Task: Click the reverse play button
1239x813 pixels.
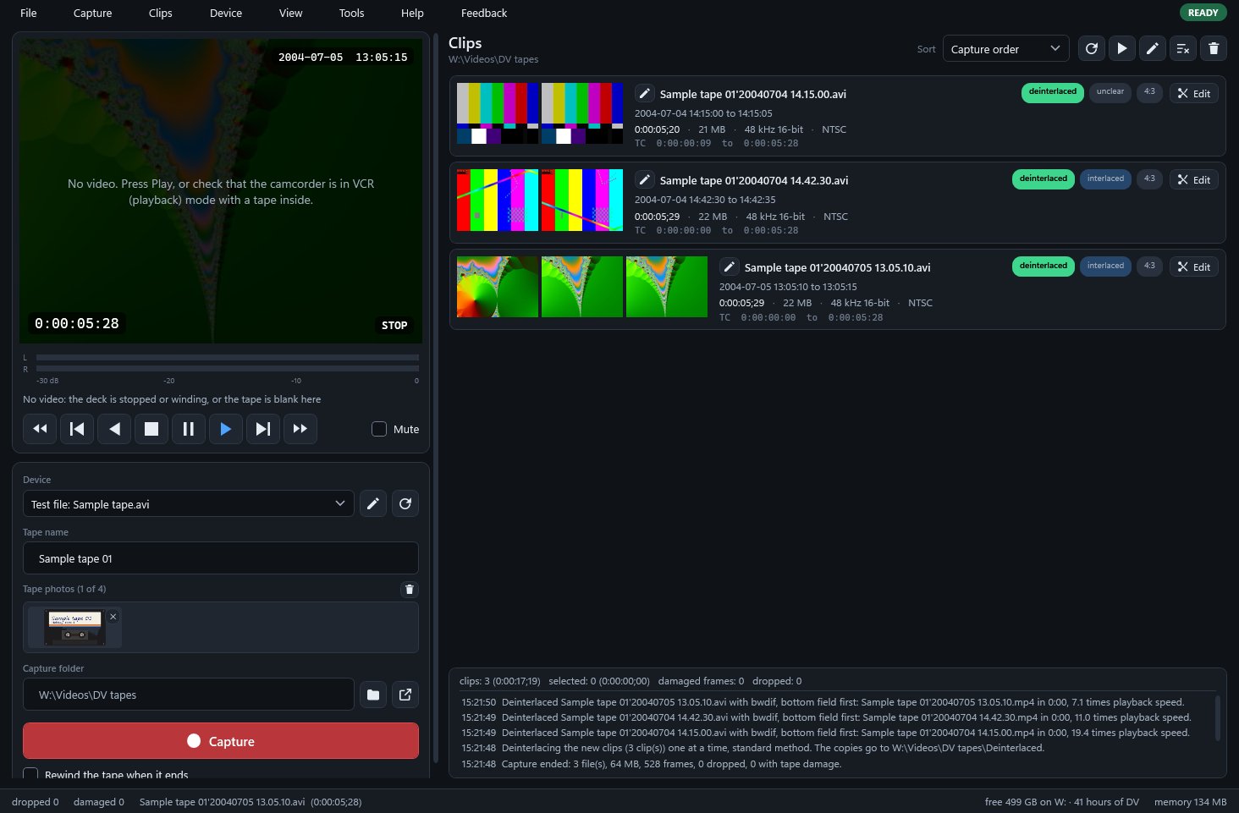Action: click(114, 429)
